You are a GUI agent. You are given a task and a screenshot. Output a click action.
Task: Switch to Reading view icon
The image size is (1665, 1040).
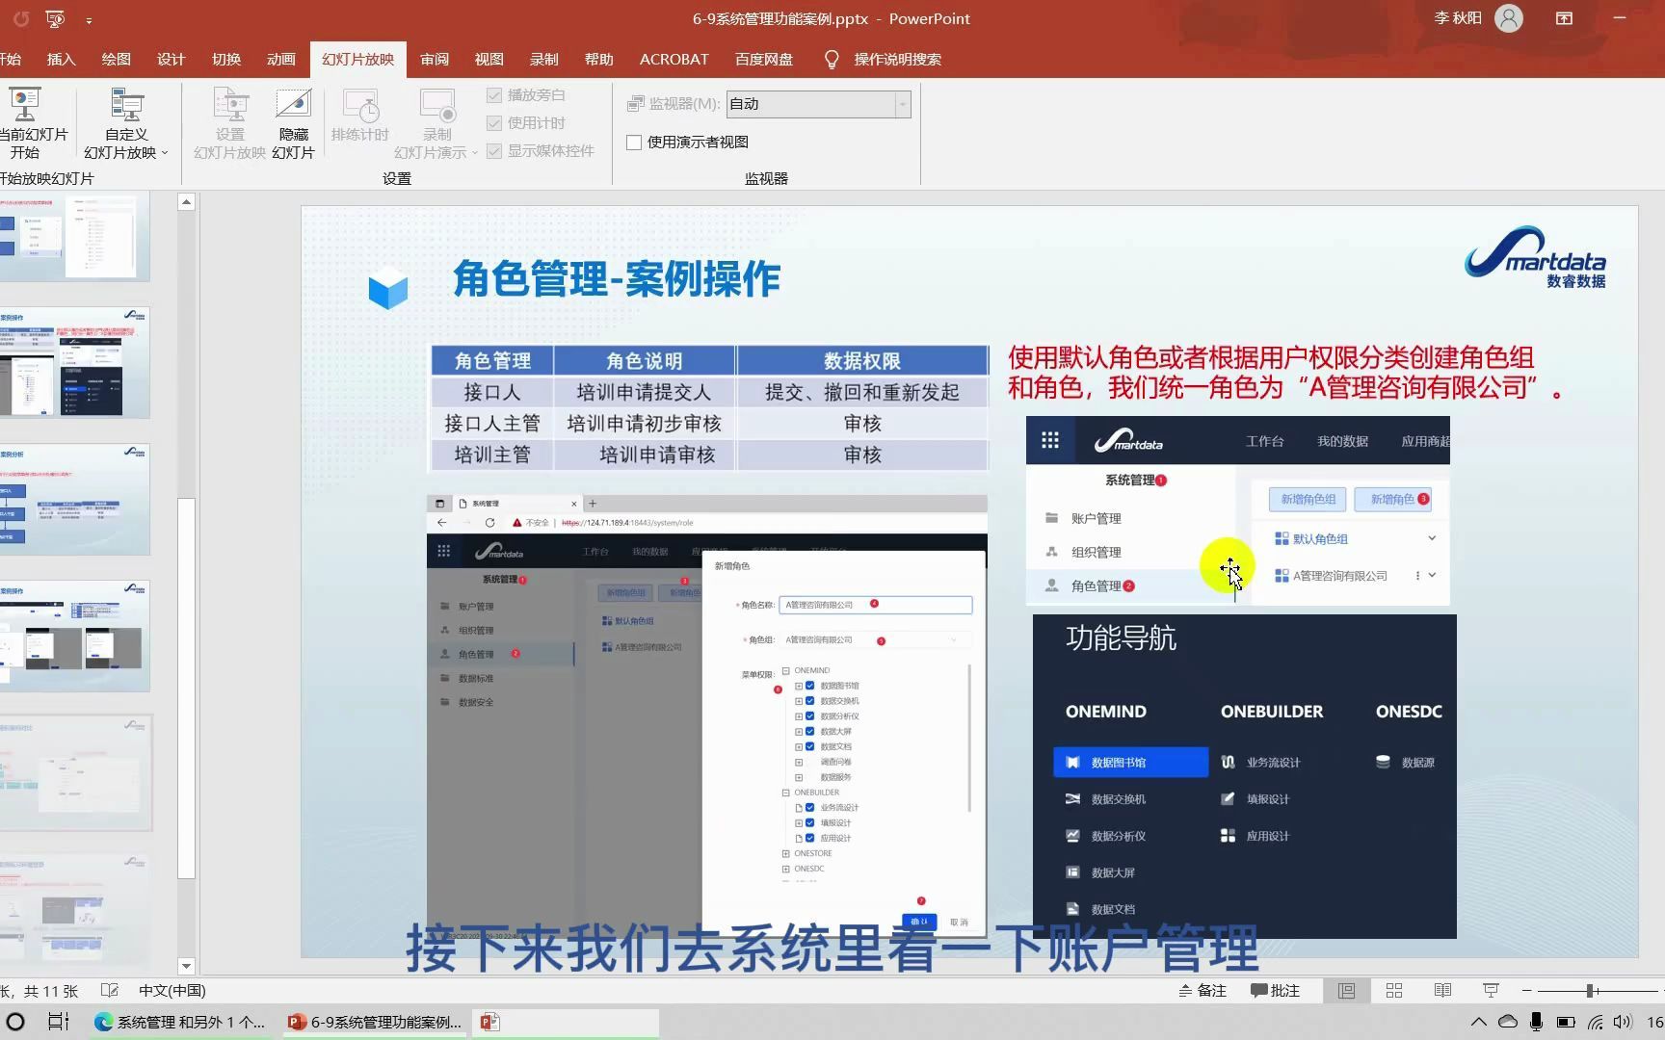1442,990
